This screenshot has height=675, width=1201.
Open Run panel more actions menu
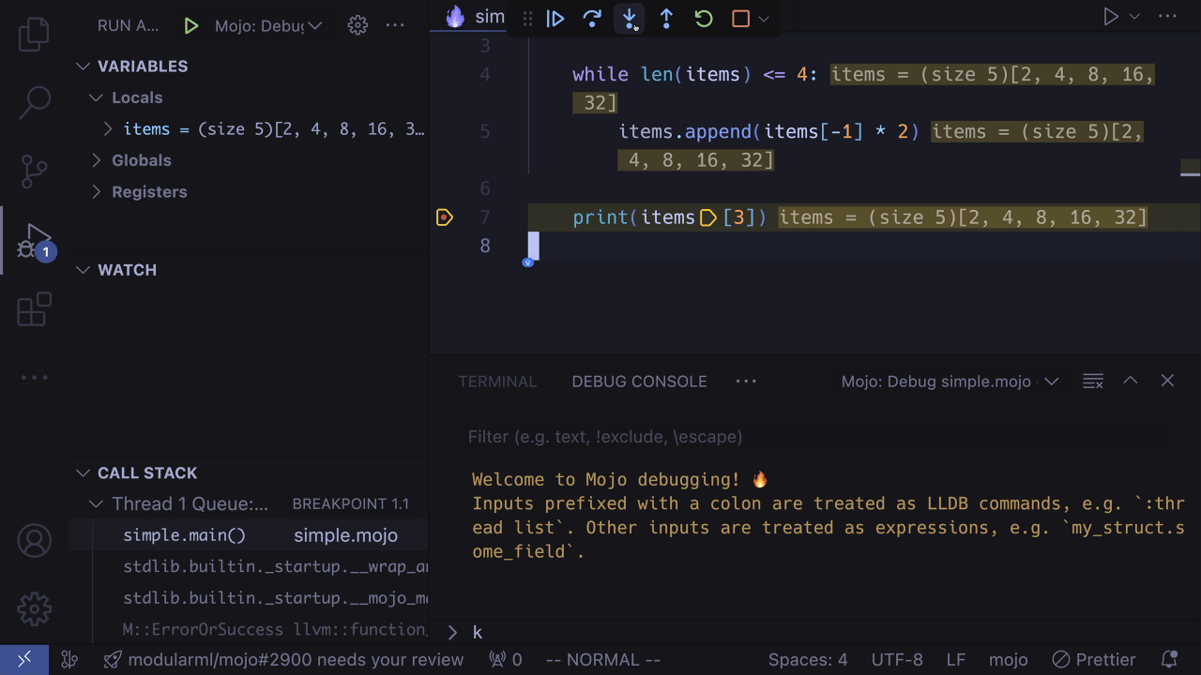[395, 26]
